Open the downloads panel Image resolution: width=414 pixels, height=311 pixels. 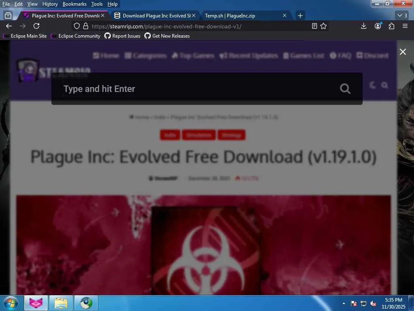click(363, 26)
